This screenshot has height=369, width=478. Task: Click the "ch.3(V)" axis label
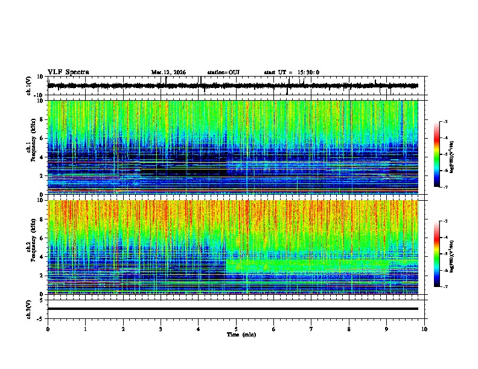point(29,309)
